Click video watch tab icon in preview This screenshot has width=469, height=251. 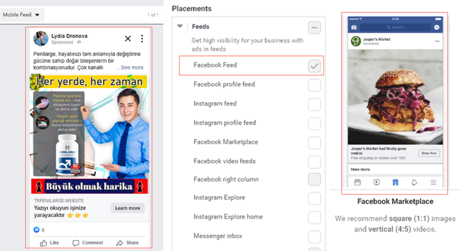pos(377,182)
